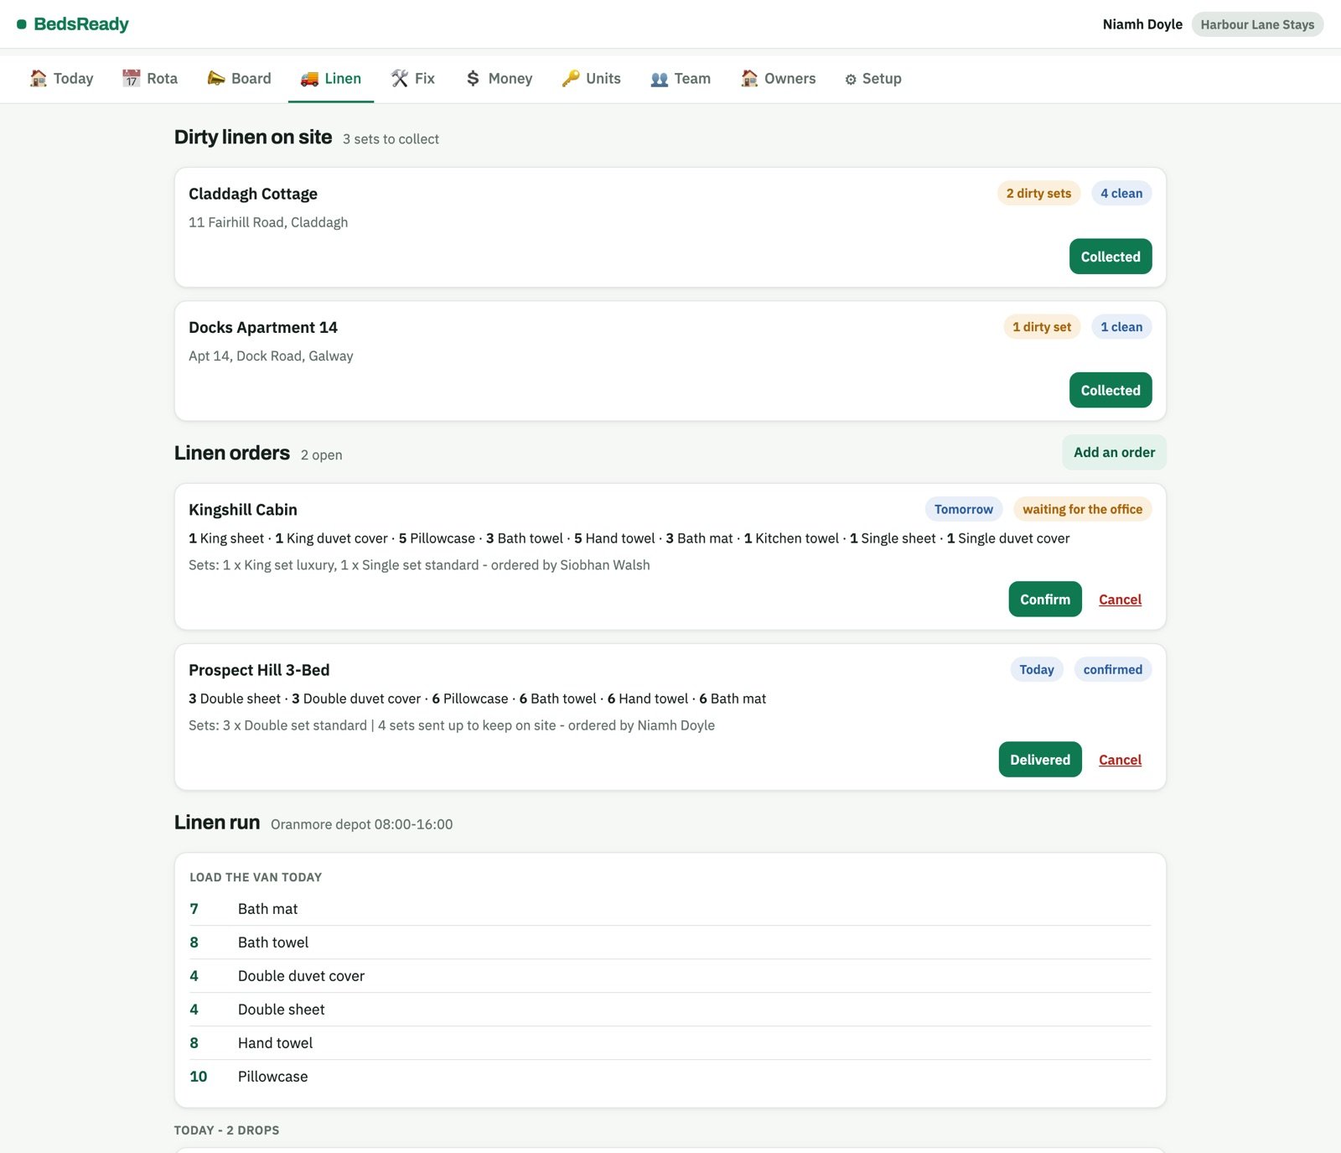This screenshot has height=1153, width=1341.
Task: Mark Docks Apartment 14 linen as Collected
Action: tap(1111, 390)
